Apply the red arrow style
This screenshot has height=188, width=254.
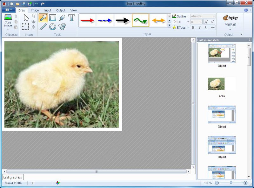point(87,20)
